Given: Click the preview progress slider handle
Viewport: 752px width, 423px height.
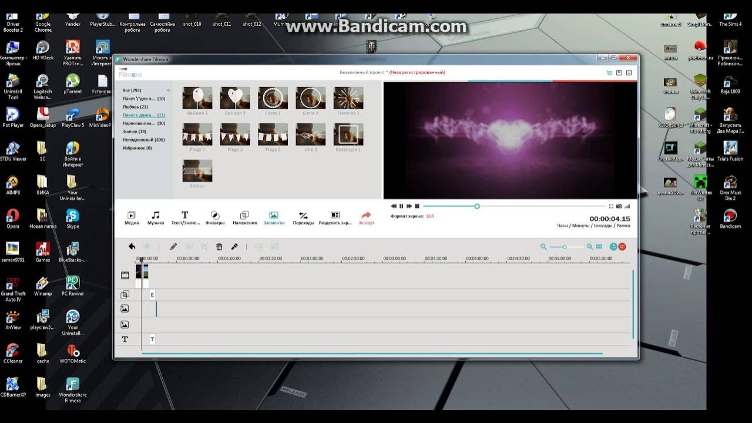Looking at the screenshot, I should click(x=477, y=206).
